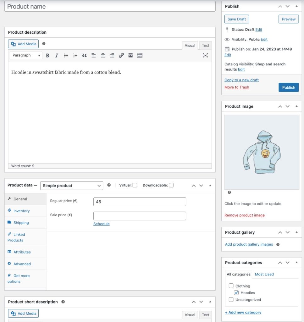
Task: Apply blockquote formatting
Action: pyautogui.click(x=84, y=55)
